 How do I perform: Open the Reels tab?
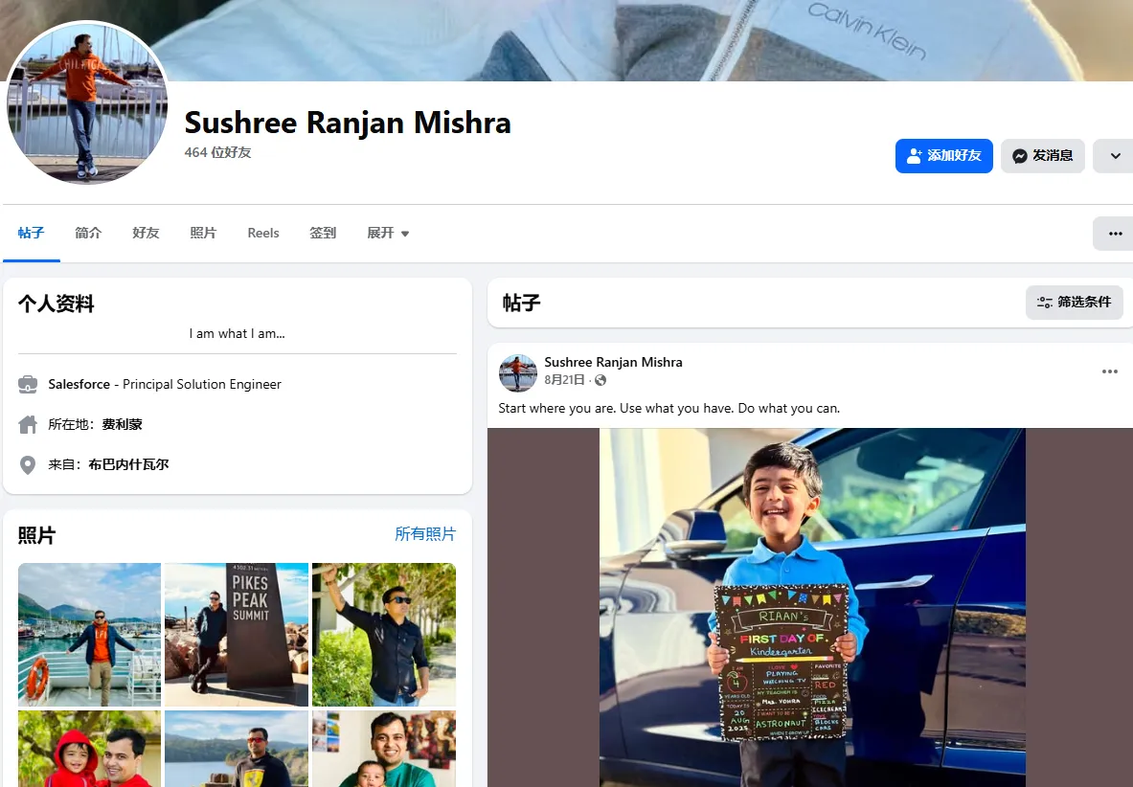point(262,233)
